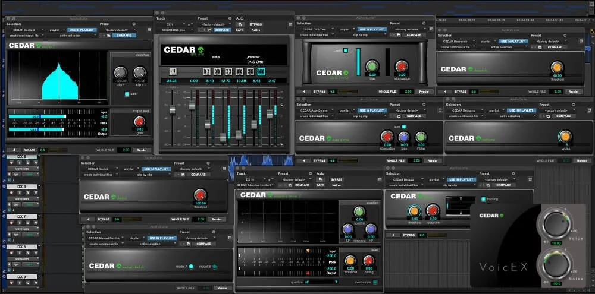
Task: Click Adaptive Limiter green spectral knob
Action: click(359, 211)
